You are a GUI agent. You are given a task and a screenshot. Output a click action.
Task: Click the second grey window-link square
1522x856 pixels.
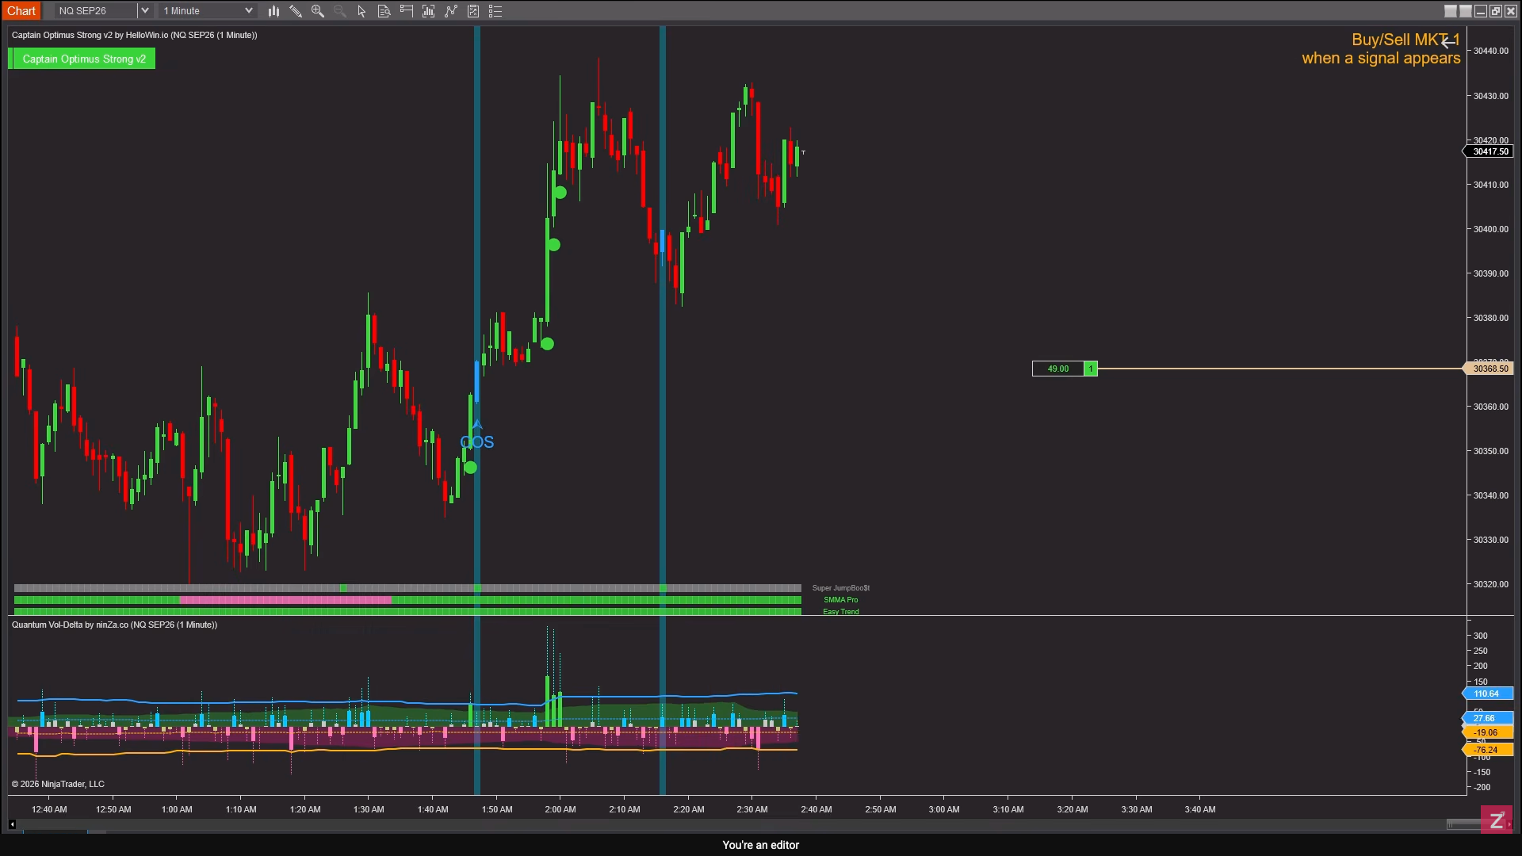click(1466, 11)
